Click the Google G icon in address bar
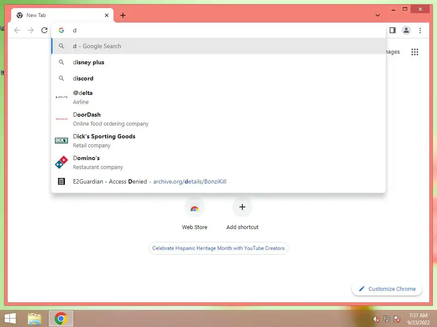Viewport: 437px width, 327px height. pos(61,30)
